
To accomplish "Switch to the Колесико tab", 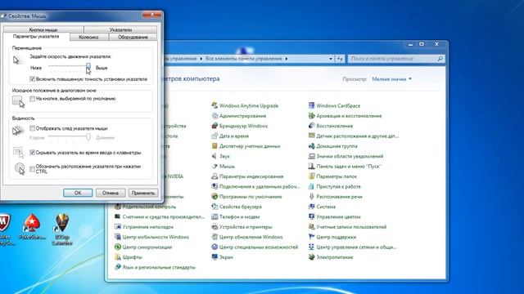I will point(88,37).
